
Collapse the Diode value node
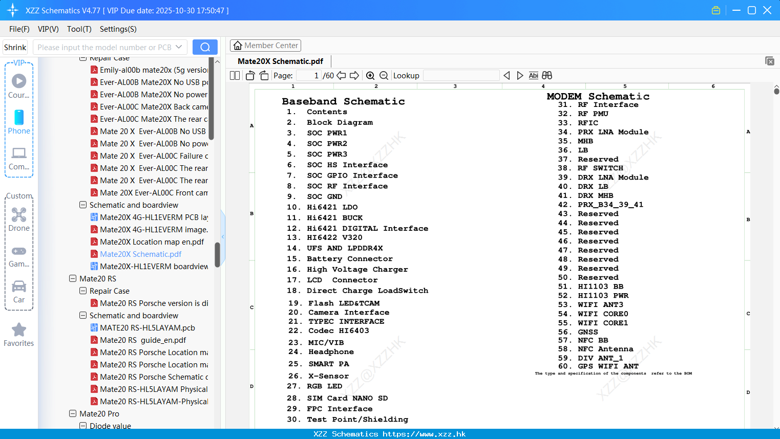pos(83,426)
